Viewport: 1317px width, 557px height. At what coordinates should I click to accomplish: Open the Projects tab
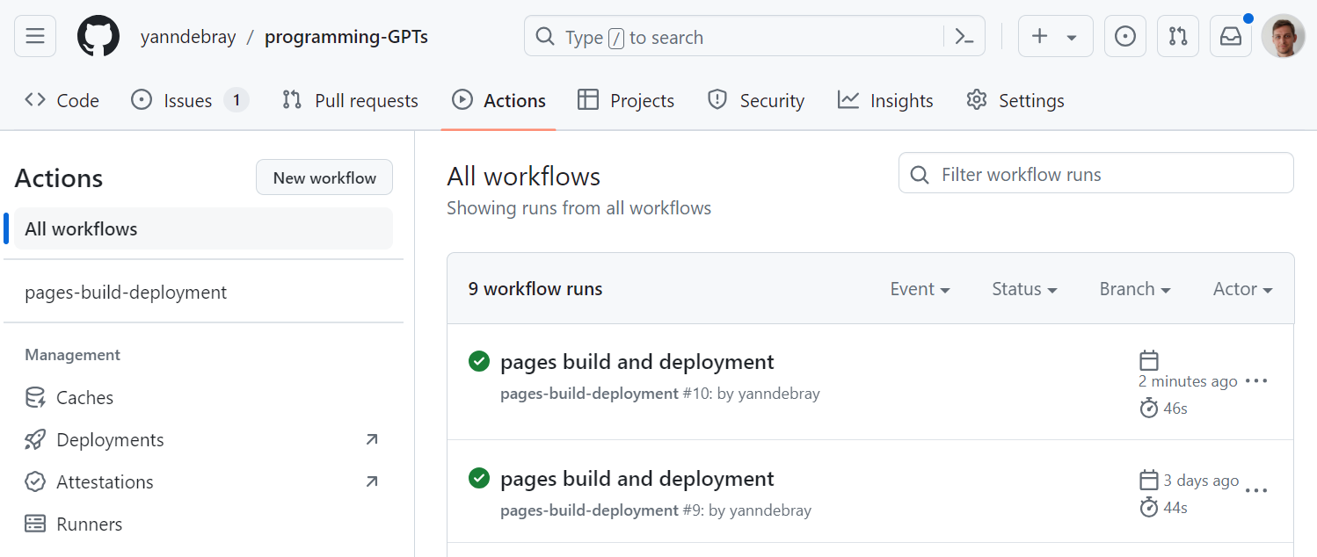[626, 100]
